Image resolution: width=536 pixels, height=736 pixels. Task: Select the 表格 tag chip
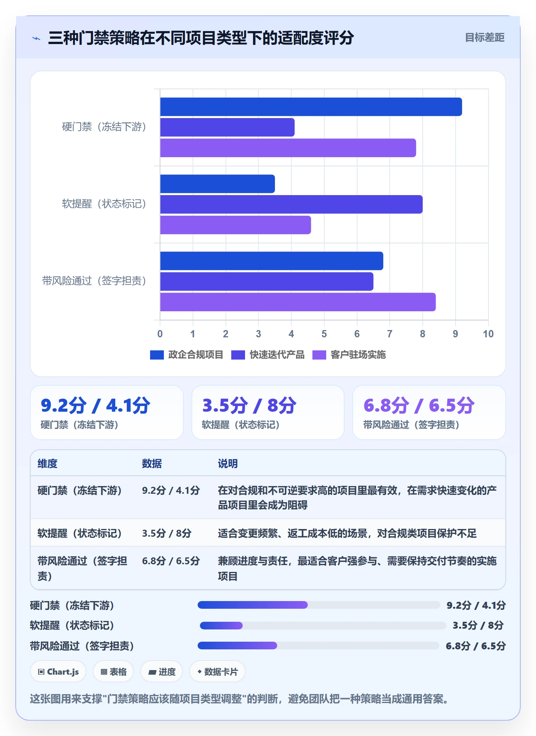click(113, 672)
